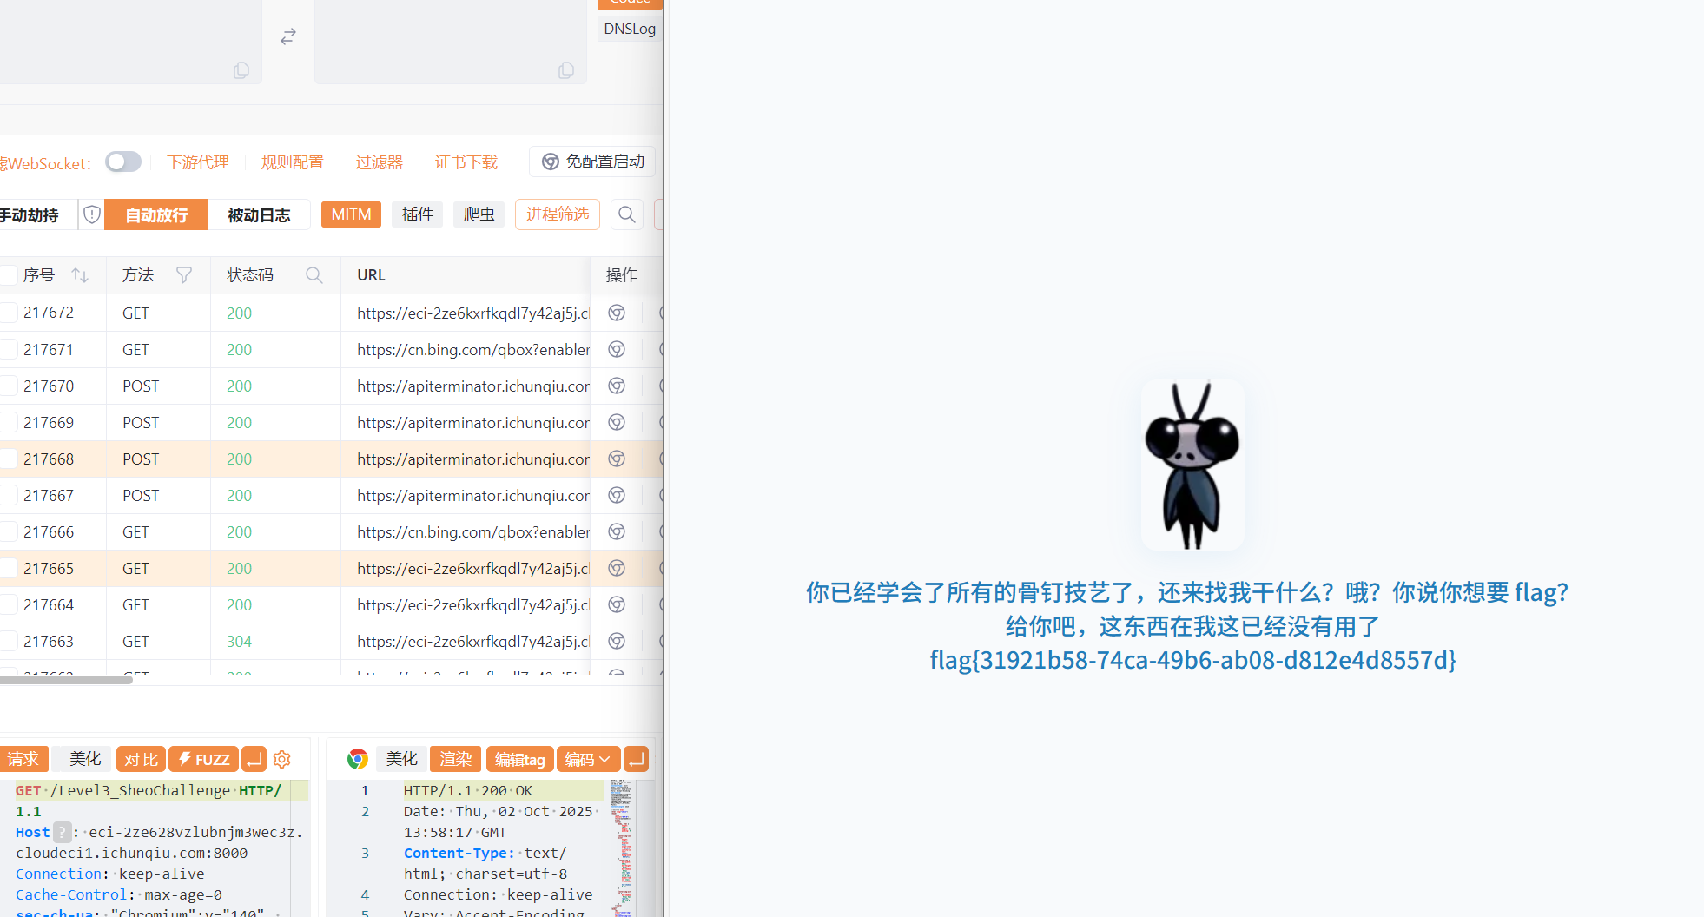Expand the 编码 dropdown in response toolbar
The image size is (1704, 917).
pos(588,760)
